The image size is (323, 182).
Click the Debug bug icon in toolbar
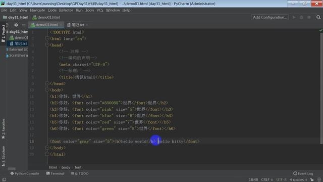301,17
